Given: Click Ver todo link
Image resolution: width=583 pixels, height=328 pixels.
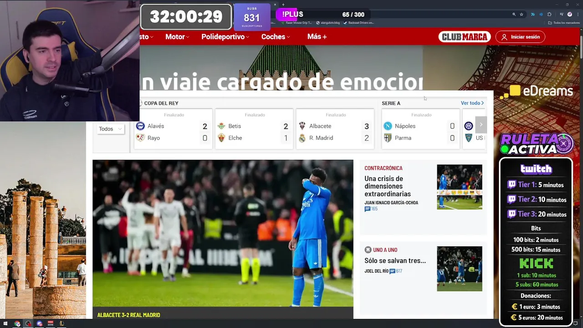Looking at the screenshot, I should point(472,103).
